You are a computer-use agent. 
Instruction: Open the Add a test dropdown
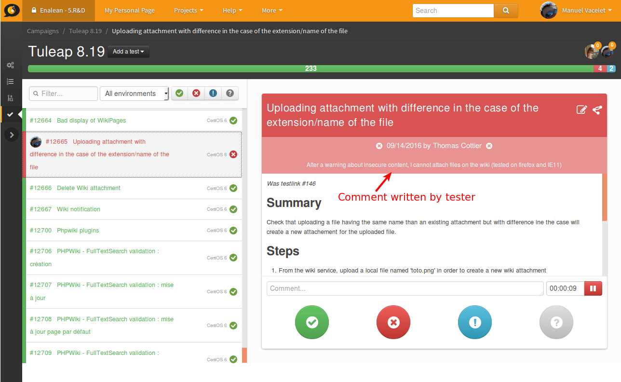tap(128, 52)
